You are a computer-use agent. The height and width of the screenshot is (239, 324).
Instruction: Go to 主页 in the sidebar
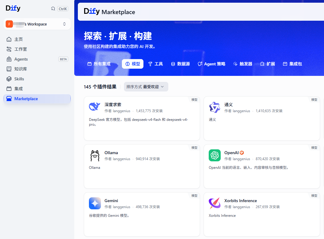point(37,39)
